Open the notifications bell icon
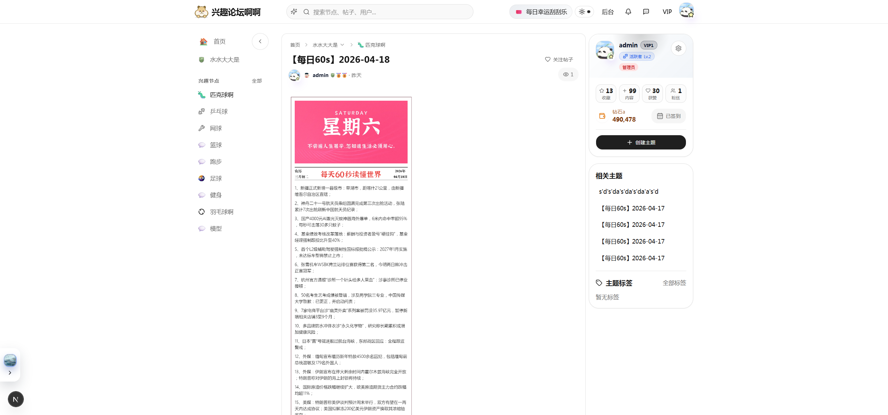 628,12
